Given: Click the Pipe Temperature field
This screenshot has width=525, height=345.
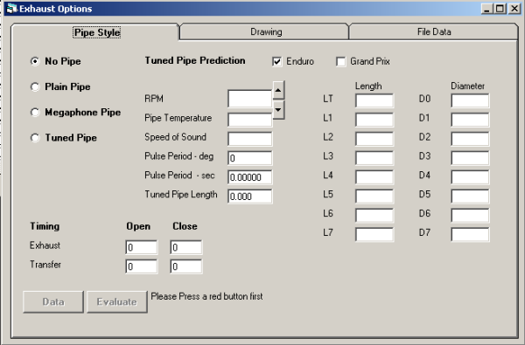Looking at the screenshot, I should pyautogui.click(x=249, y=120).
